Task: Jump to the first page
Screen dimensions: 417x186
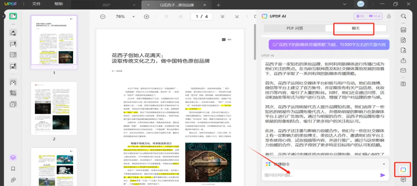Action: pyautogui.click(x=166, y=16)
